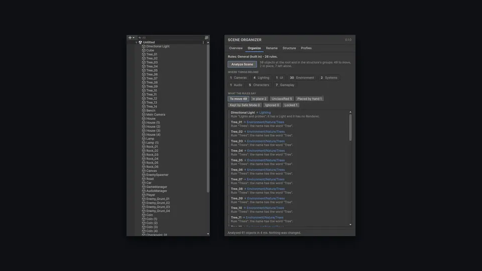
Task: Switch to the Structure tab
Action: pyautogui.click(x=289, y=48)
